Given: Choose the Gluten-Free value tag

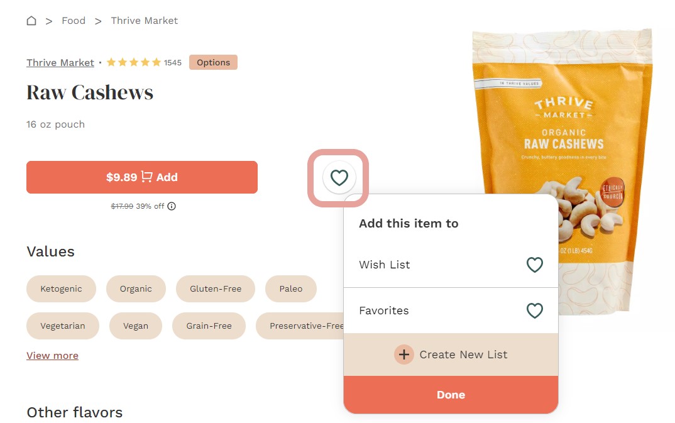Looking at the screenshot, I should point(216,289).
